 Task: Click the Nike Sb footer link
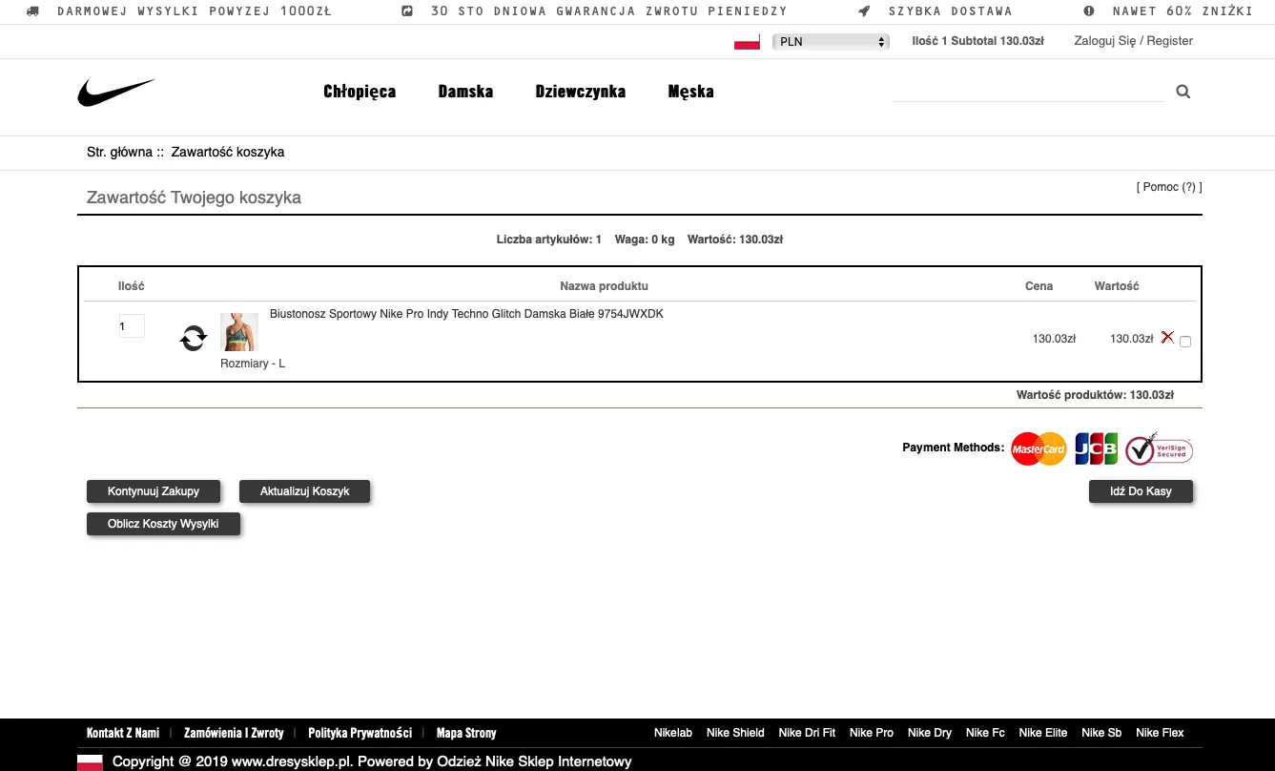click(1101, 733)
